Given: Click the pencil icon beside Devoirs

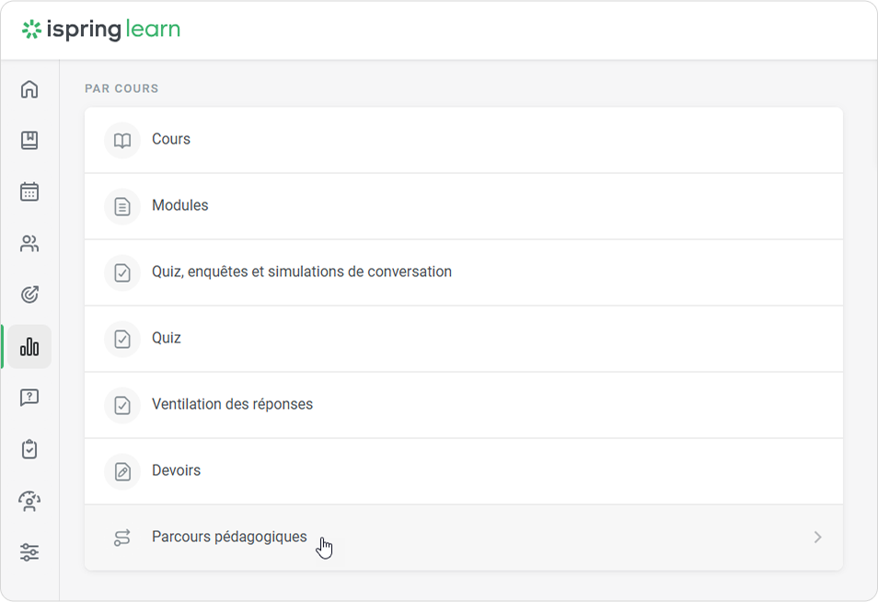Looking at the screenshot, I should click(122, 471).
